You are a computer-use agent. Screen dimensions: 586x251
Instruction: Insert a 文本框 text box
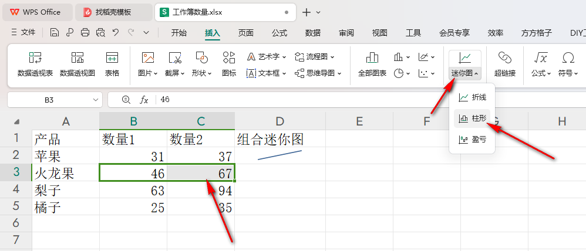click(x=267, y=73)
